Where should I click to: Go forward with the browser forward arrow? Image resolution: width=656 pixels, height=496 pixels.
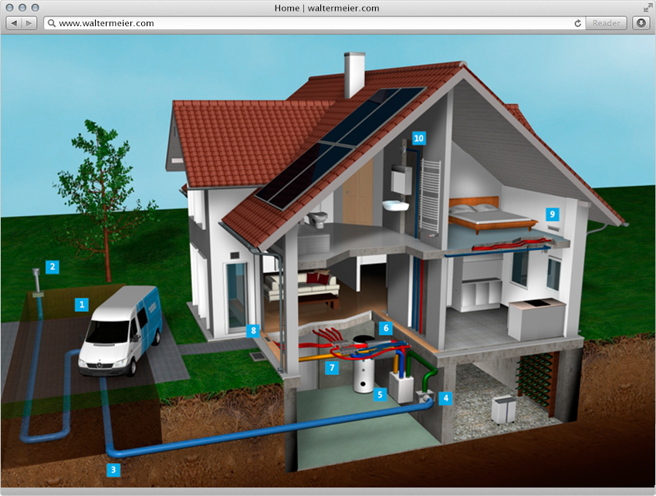tap(29, 23)
